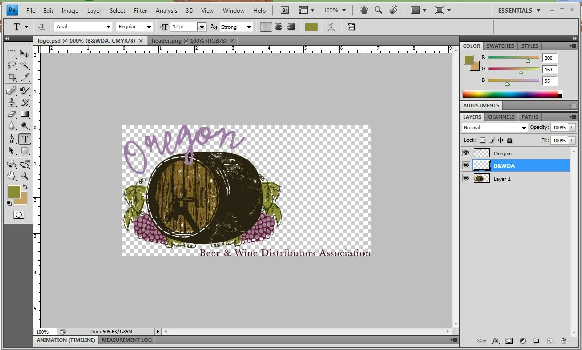Select the Rectangle shape tool

(25, 150)
